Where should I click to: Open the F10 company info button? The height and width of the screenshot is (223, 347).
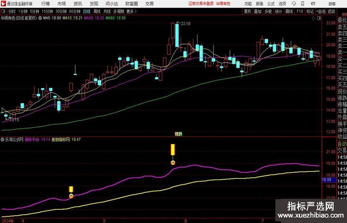pyautogui.click(x=300, y=11)
